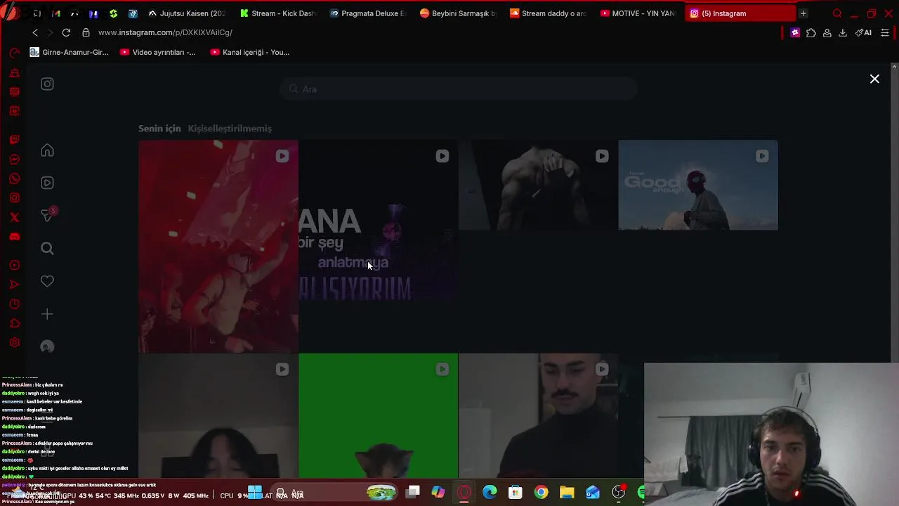
Task: Open the mustached man reel thumbnail
Action: pyautogui.click(x=538, y=416)
